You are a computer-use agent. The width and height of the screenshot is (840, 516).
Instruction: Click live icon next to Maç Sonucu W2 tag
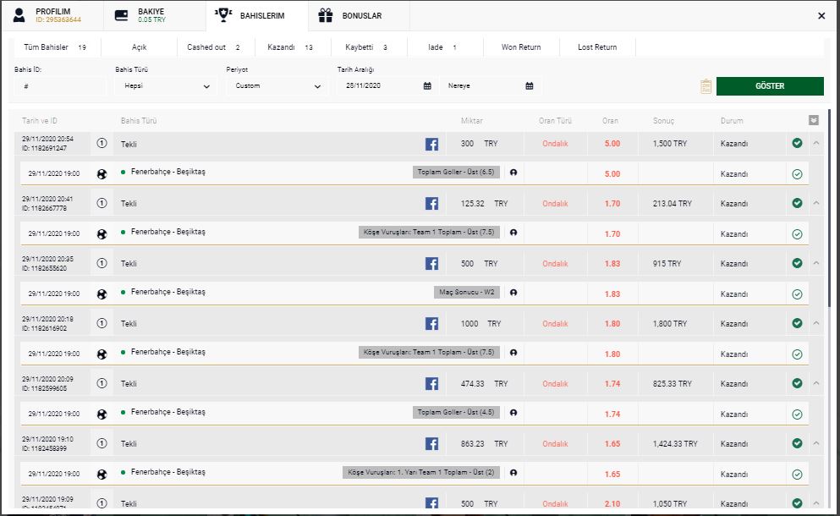[513, 293]
